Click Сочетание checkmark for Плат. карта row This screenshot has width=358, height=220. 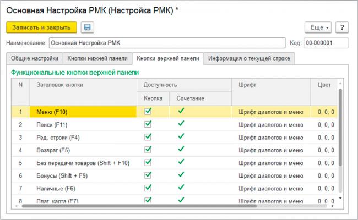(181, 200)
